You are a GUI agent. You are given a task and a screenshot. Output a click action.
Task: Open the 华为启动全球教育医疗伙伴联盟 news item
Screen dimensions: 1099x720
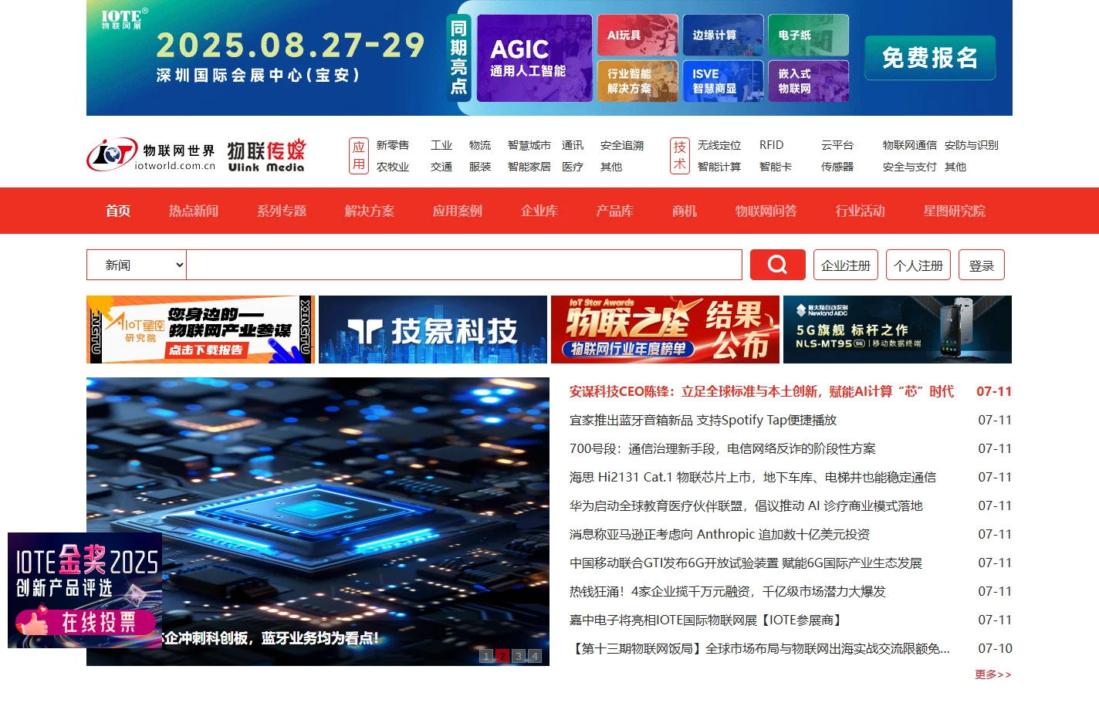(x=746, y=505)
